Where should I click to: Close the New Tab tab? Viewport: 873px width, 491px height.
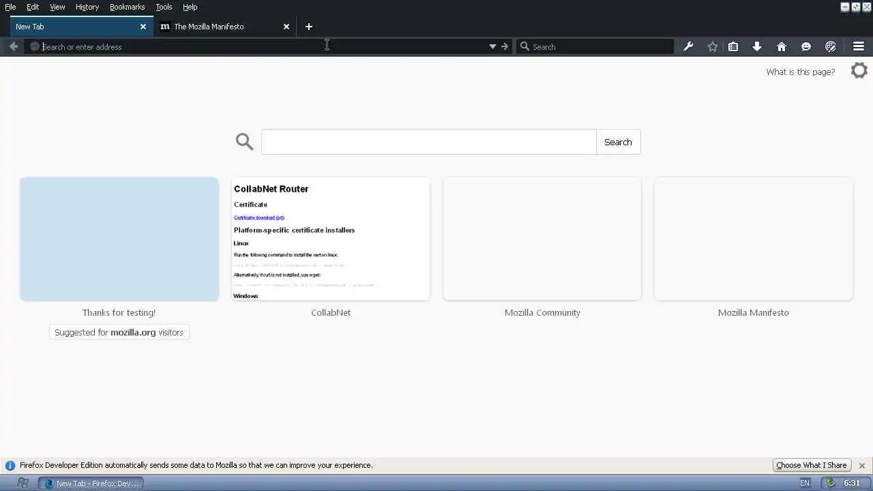pos(143,27)
